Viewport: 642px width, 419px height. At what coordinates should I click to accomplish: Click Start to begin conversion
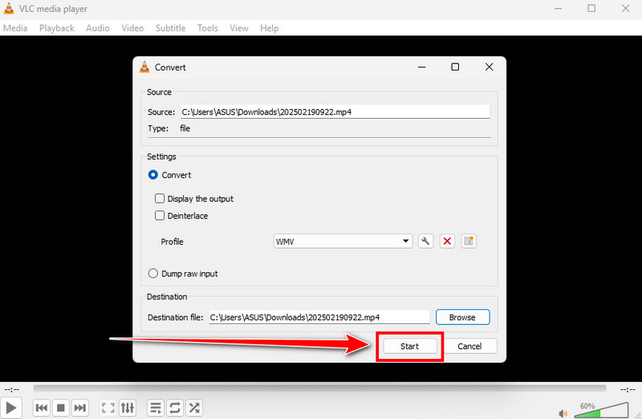point(409,346)
